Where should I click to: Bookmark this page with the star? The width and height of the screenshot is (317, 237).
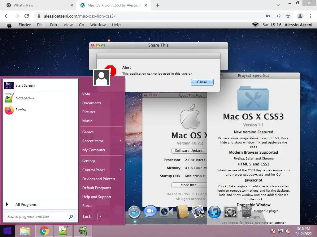click(288, 16)
